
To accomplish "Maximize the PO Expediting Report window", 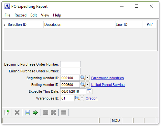I will click(x=136, y=6).
